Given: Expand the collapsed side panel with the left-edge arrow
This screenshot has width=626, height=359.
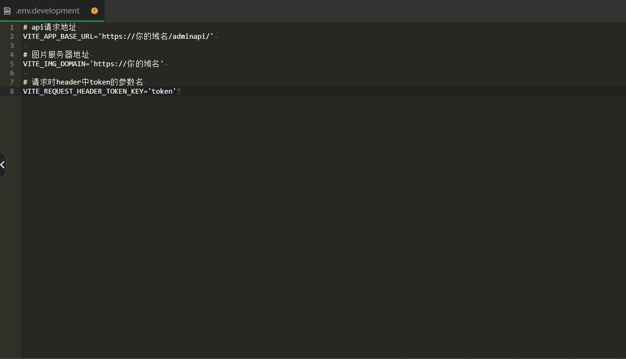Looking at the screenshot, I should [x=3, y=165].
